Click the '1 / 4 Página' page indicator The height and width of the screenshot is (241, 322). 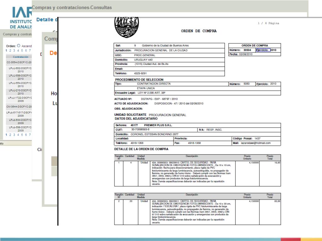pos(269,23)
